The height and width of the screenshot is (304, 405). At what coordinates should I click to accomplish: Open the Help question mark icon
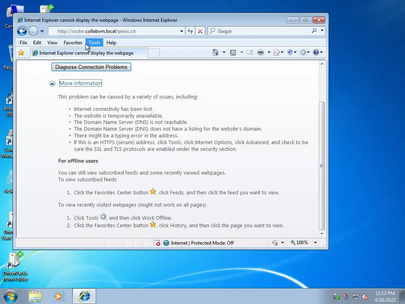[x=316, y=53]
